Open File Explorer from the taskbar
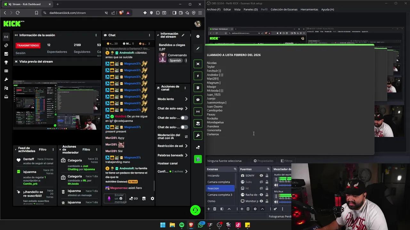 pyautogui.click(x=172, y=225)
